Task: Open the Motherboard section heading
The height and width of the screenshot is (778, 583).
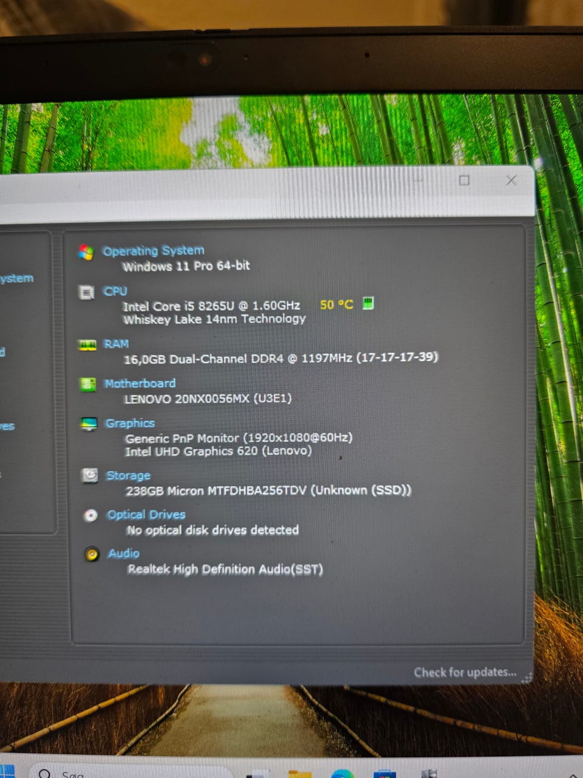Action: tap(140, 384)
